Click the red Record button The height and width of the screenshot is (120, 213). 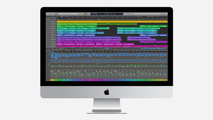click(87, 14)
